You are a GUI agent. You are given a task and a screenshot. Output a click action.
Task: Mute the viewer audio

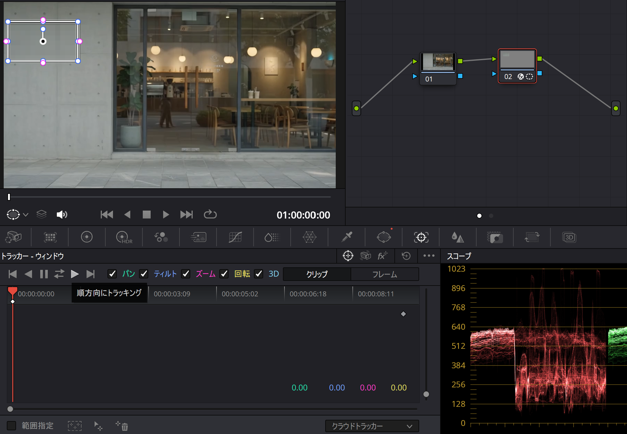pyautogui.click(x=62, y=215)
